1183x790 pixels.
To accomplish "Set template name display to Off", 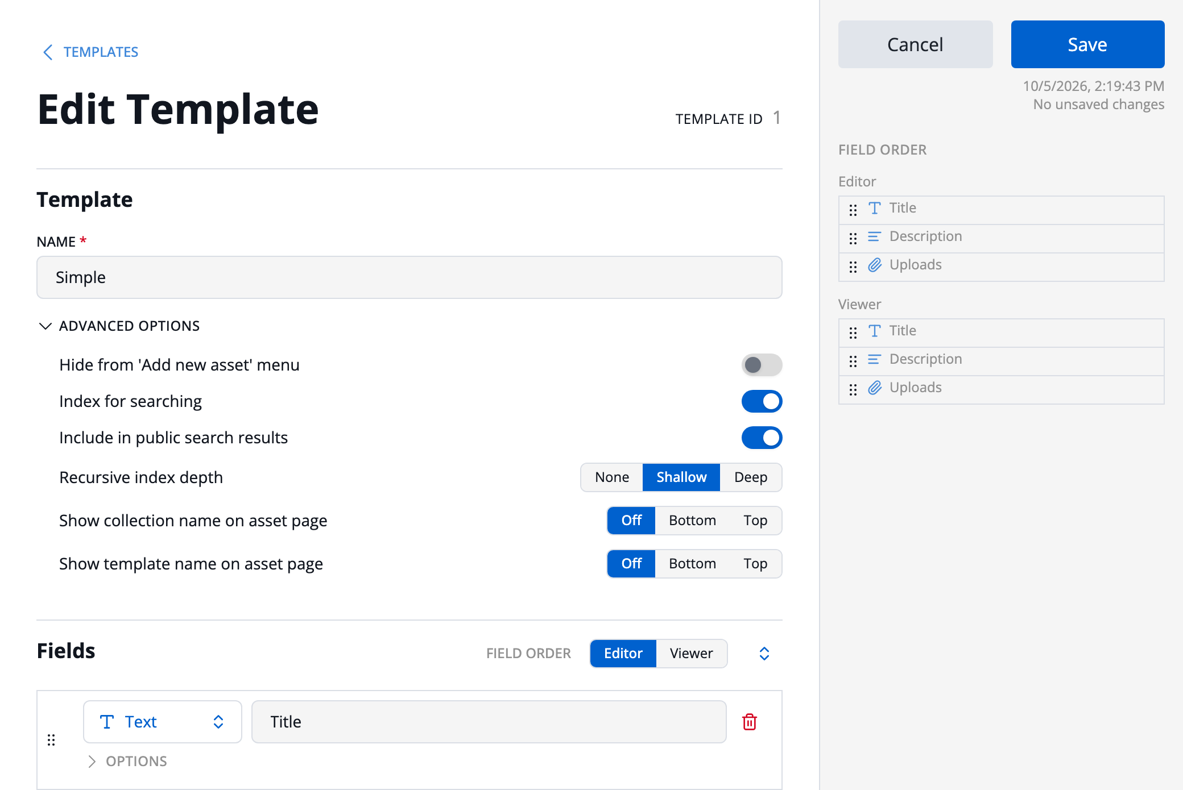I will tap(631, 564).
